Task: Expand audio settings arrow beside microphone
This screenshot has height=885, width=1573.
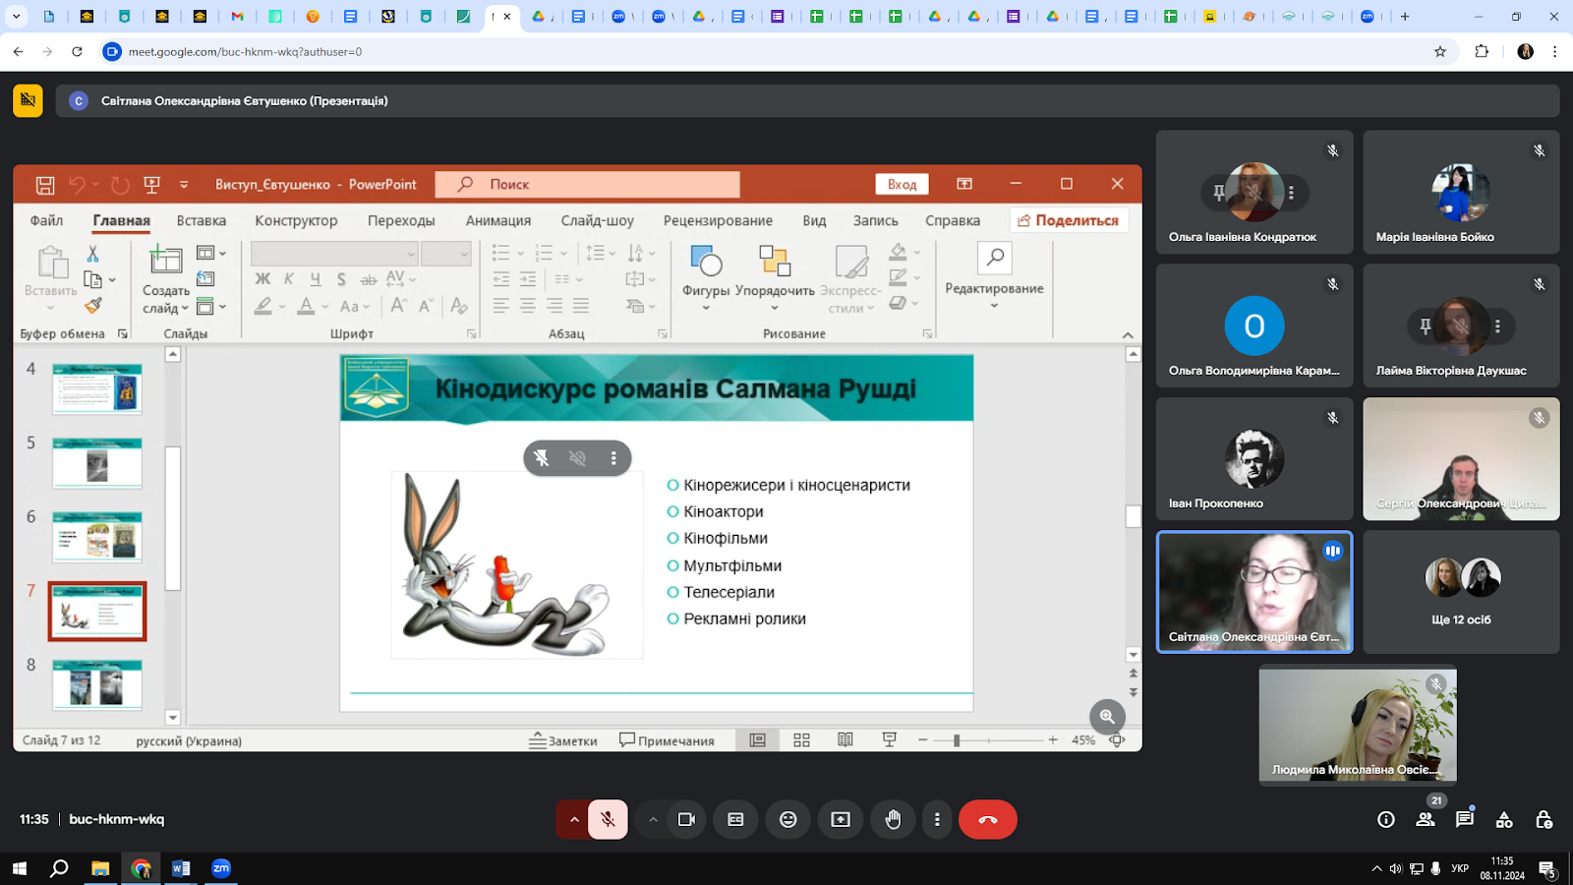Action: pos(574,819)
